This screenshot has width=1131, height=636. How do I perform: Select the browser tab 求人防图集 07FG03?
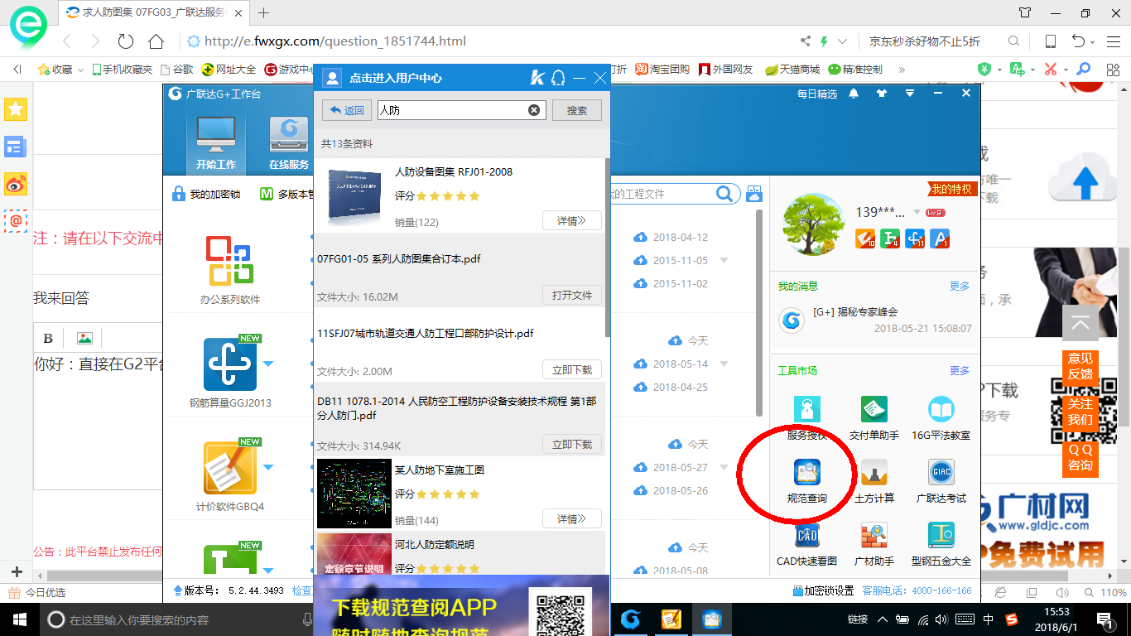(x=156, y=12)
